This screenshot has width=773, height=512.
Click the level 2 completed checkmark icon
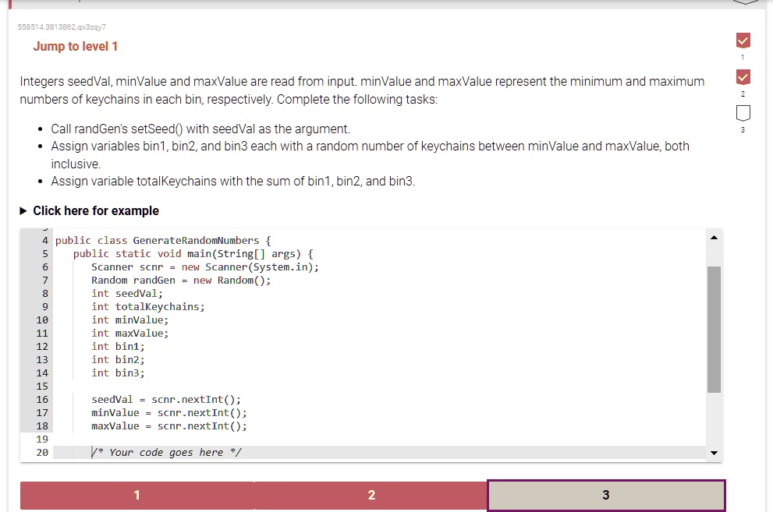[x=743, y=77]
